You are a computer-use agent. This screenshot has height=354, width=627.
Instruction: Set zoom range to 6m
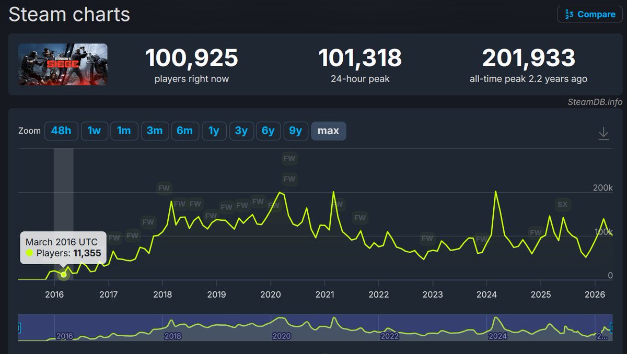(x=185, y=131)
